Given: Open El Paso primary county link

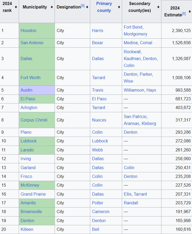Looking at the screenshot, I should (99, 99).
